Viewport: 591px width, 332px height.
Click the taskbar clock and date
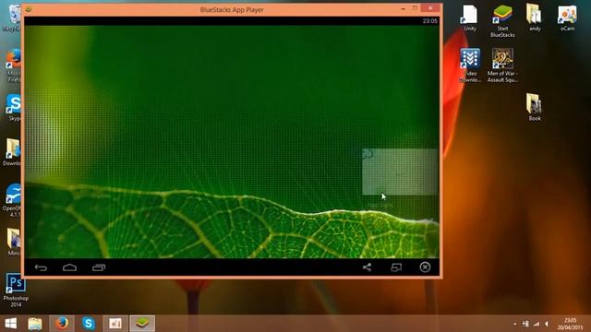coord(571,324)
